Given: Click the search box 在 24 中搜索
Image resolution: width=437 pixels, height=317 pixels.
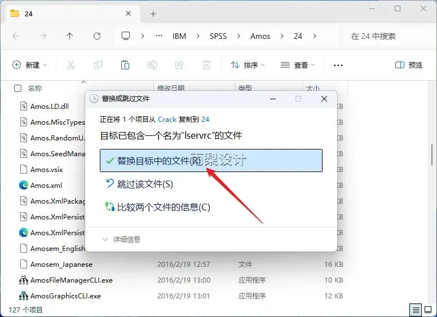Looking at the screenshot, I should 389,36.
